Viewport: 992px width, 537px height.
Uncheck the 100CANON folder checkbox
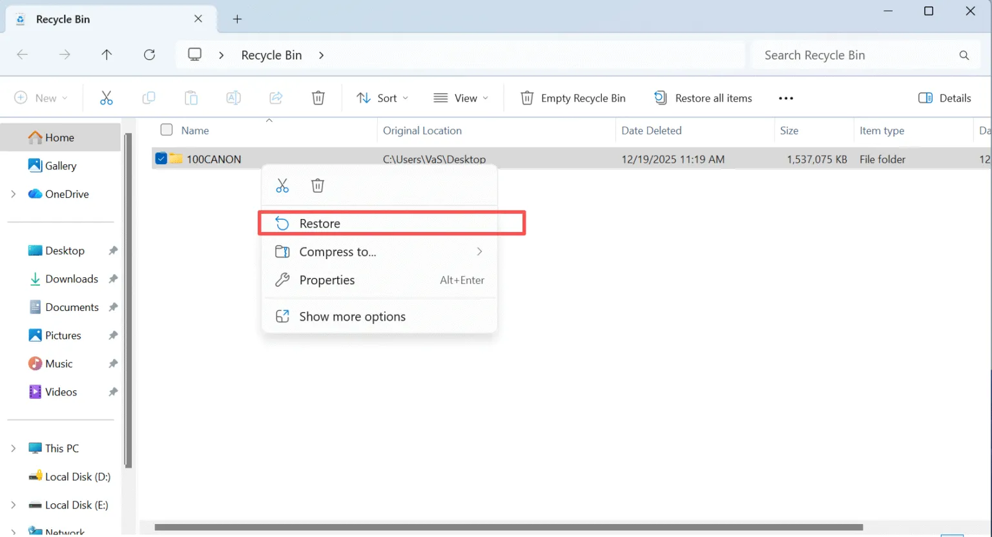(161, 158)
